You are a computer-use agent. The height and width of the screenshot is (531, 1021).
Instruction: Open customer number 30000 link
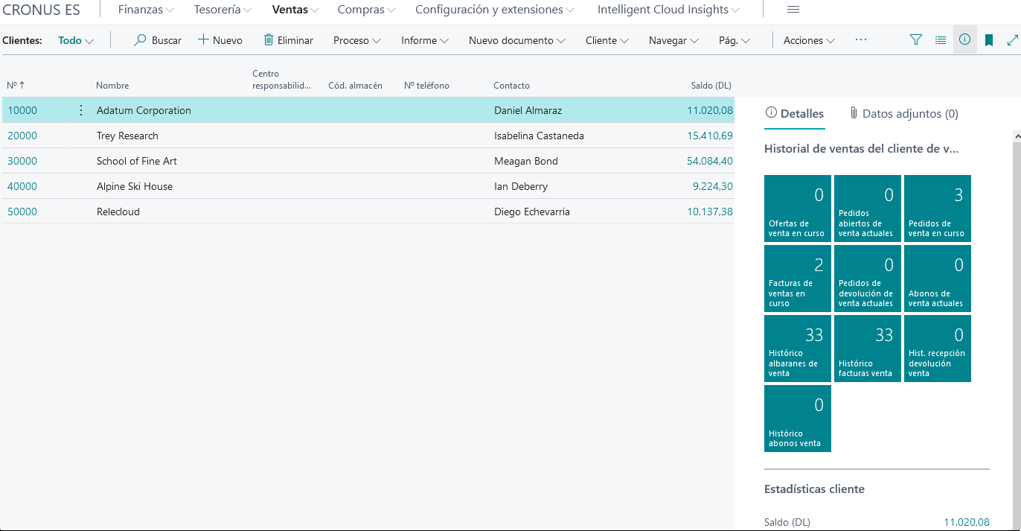(22, 161)
